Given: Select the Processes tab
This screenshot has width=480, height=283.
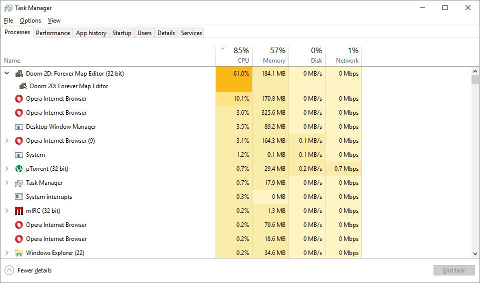Looking at the screenshot, I should [x=17, y=32].
